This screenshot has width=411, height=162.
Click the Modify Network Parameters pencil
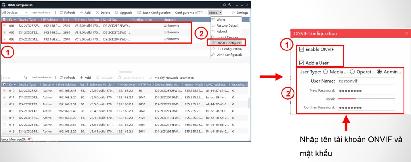pos(152,78)
